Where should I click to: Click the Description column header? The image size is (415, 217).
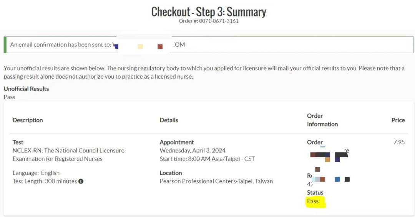(28, 120)
